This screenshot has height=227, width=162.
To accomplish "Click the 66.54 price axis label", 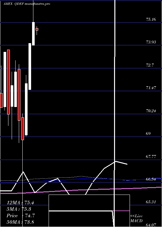I will tap(151, 179).
